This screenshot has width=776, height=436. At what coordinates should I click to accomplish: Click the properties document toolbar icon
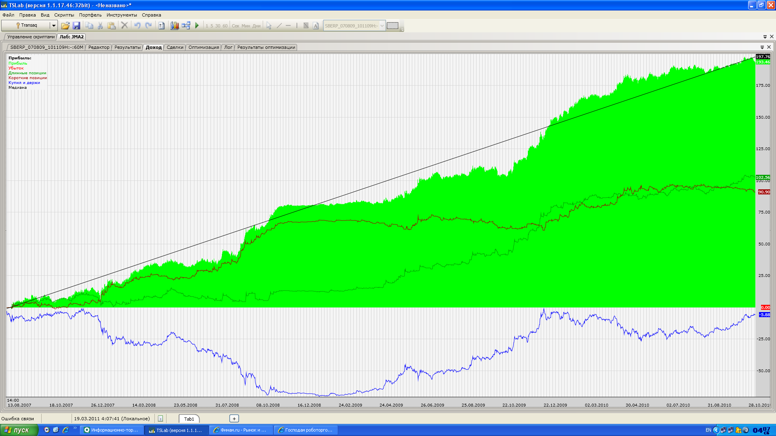click(x=161, y=25)
